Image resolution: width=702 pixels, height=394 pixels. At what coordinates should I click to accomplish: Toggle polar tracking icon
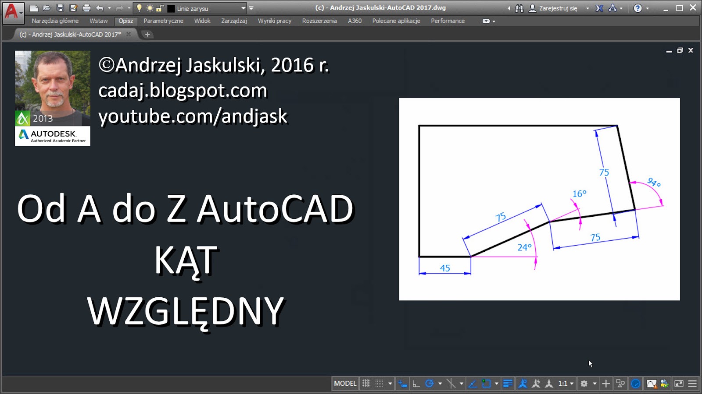(x=430, y=383)
